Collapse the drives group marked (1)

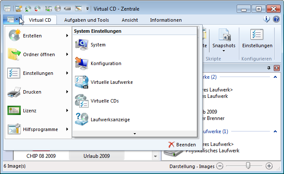pos(275,131)
